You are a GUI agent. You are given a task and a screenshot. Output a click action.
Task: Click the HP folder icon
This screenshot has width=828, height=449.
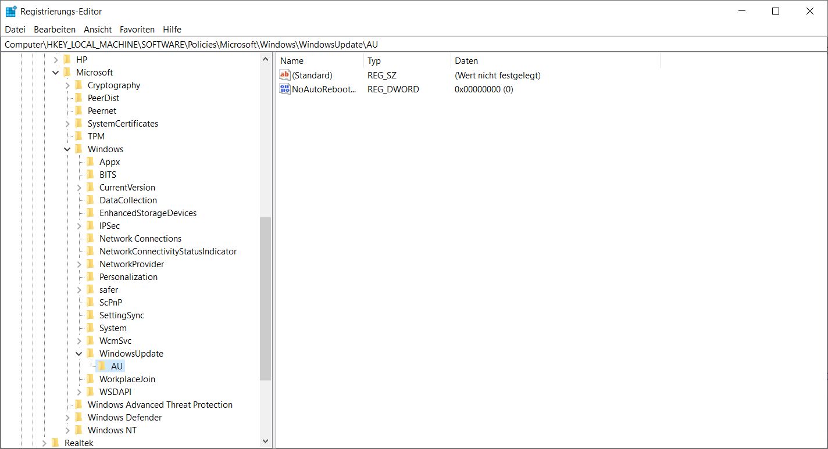[x=67, y=59]
